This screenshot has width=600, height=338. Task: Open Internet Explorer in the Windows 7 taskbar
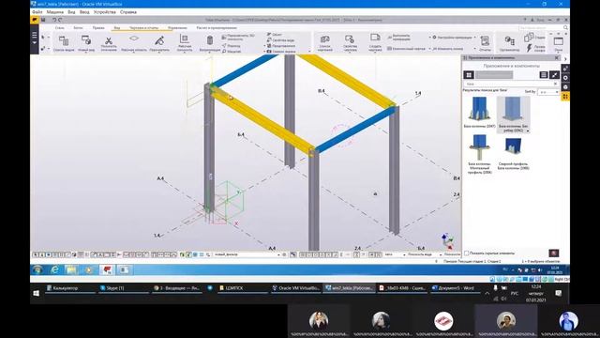(54, 269)
